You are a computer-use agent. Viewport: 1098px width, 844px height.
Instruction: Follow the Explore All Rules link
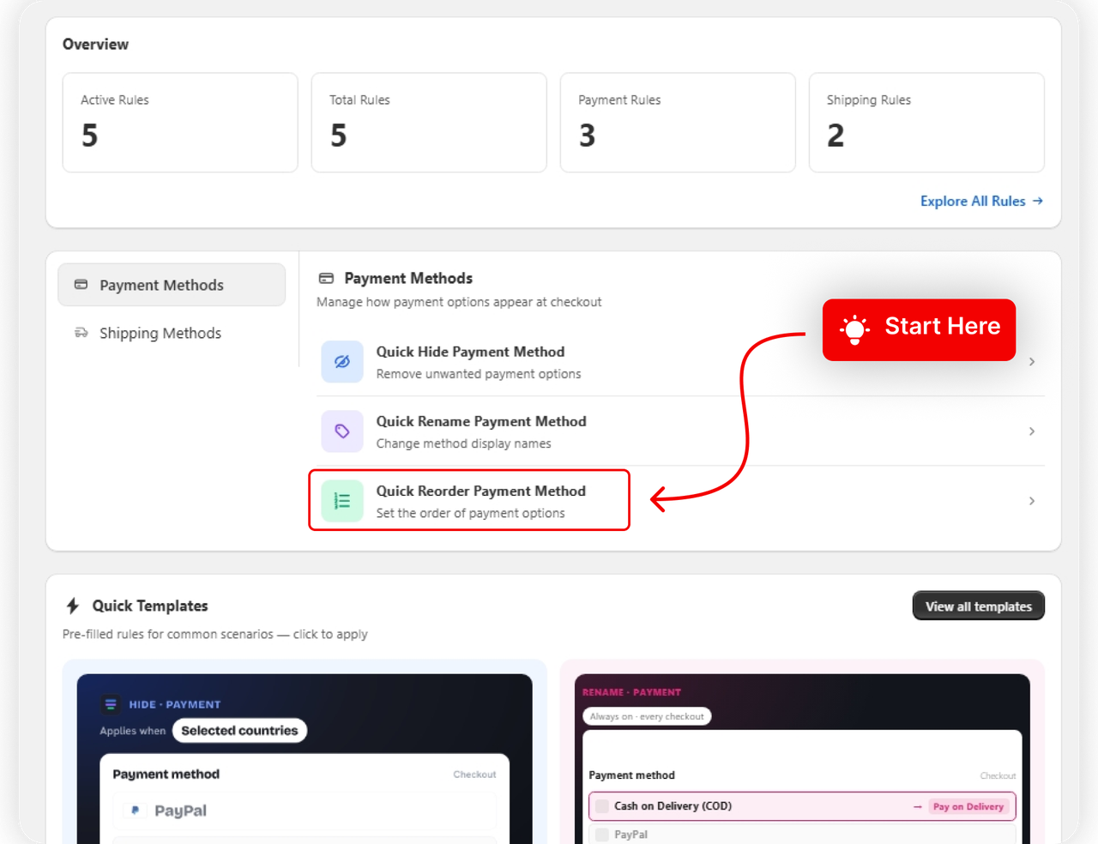(x=981, y=201)
